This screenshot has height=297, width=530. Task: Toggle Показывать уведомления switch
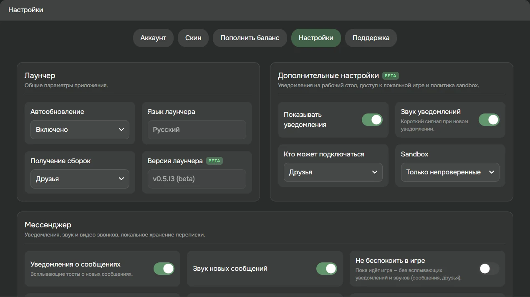pos(372,120)
